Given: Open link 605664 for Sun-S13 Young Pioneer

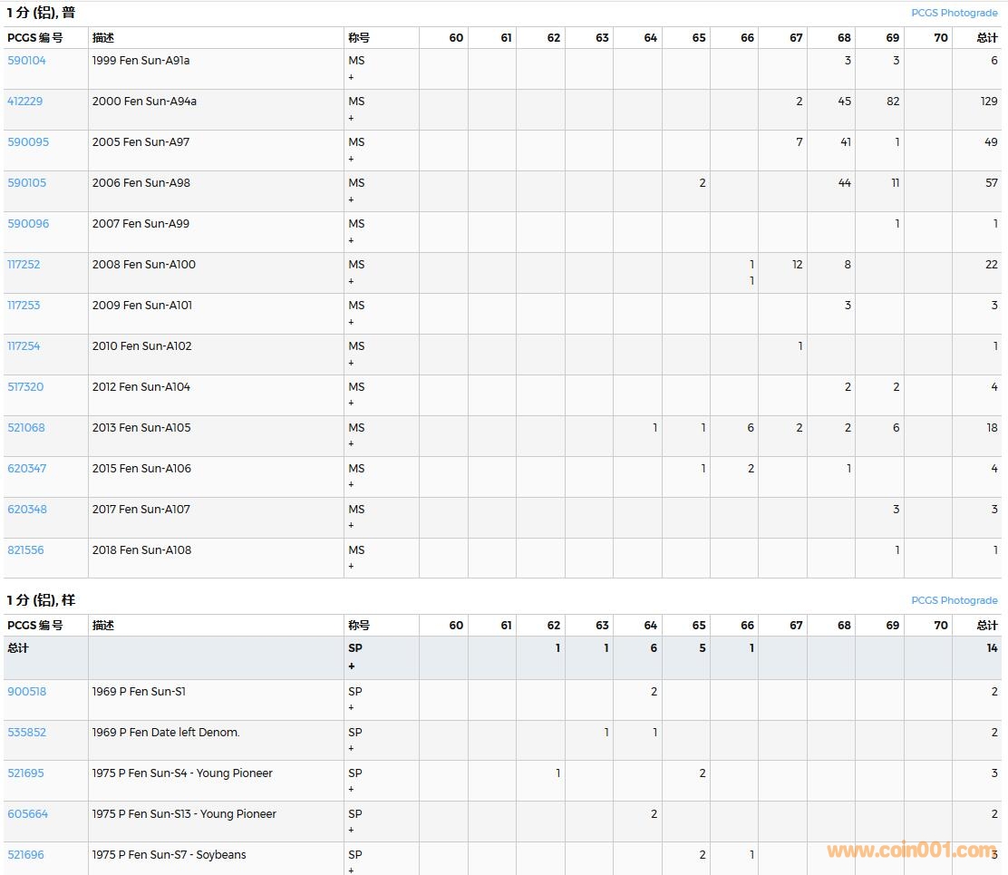Looking at the screenshot, I should (27, 814).
